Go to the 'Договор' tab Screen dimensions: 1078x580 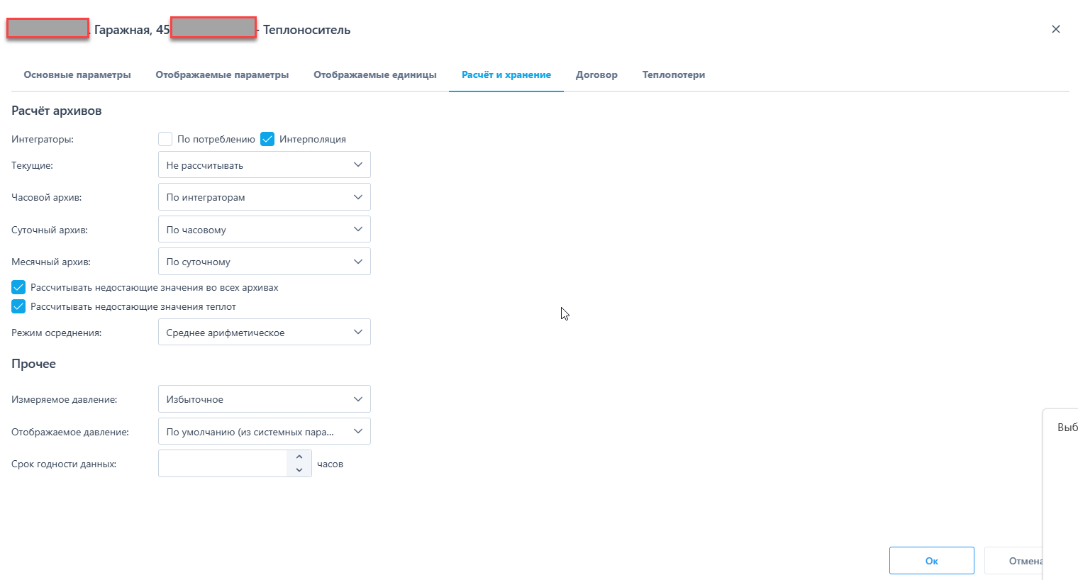coord(596,74)
